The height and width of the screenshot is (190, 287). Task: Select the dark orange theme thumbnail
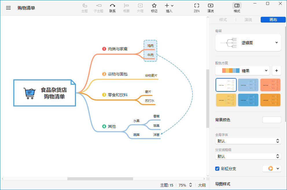270,100
